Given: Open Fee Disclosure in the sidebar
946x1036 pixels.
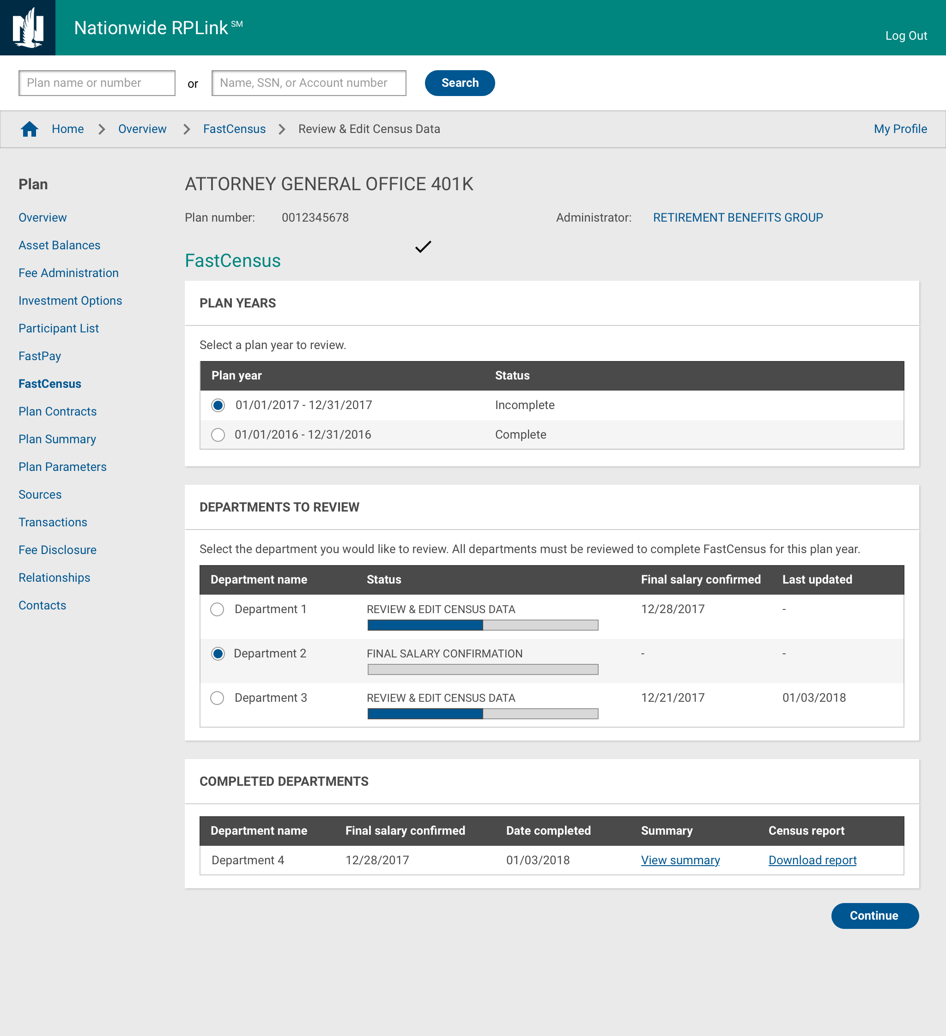Looking at the screenshot, I should point(57,550).
